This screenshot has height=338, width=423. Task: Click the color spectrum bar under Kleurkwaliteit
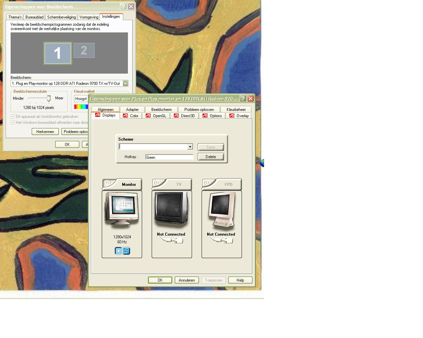click(81, 107)
